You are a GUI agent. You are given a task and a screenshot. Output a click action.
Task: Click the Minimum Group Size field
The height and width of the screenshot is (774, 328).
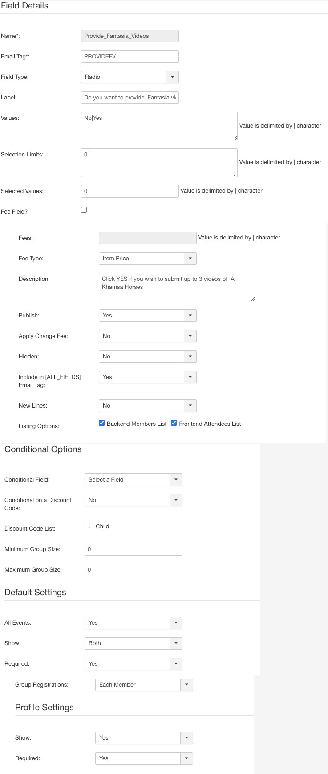coord(133,549)
